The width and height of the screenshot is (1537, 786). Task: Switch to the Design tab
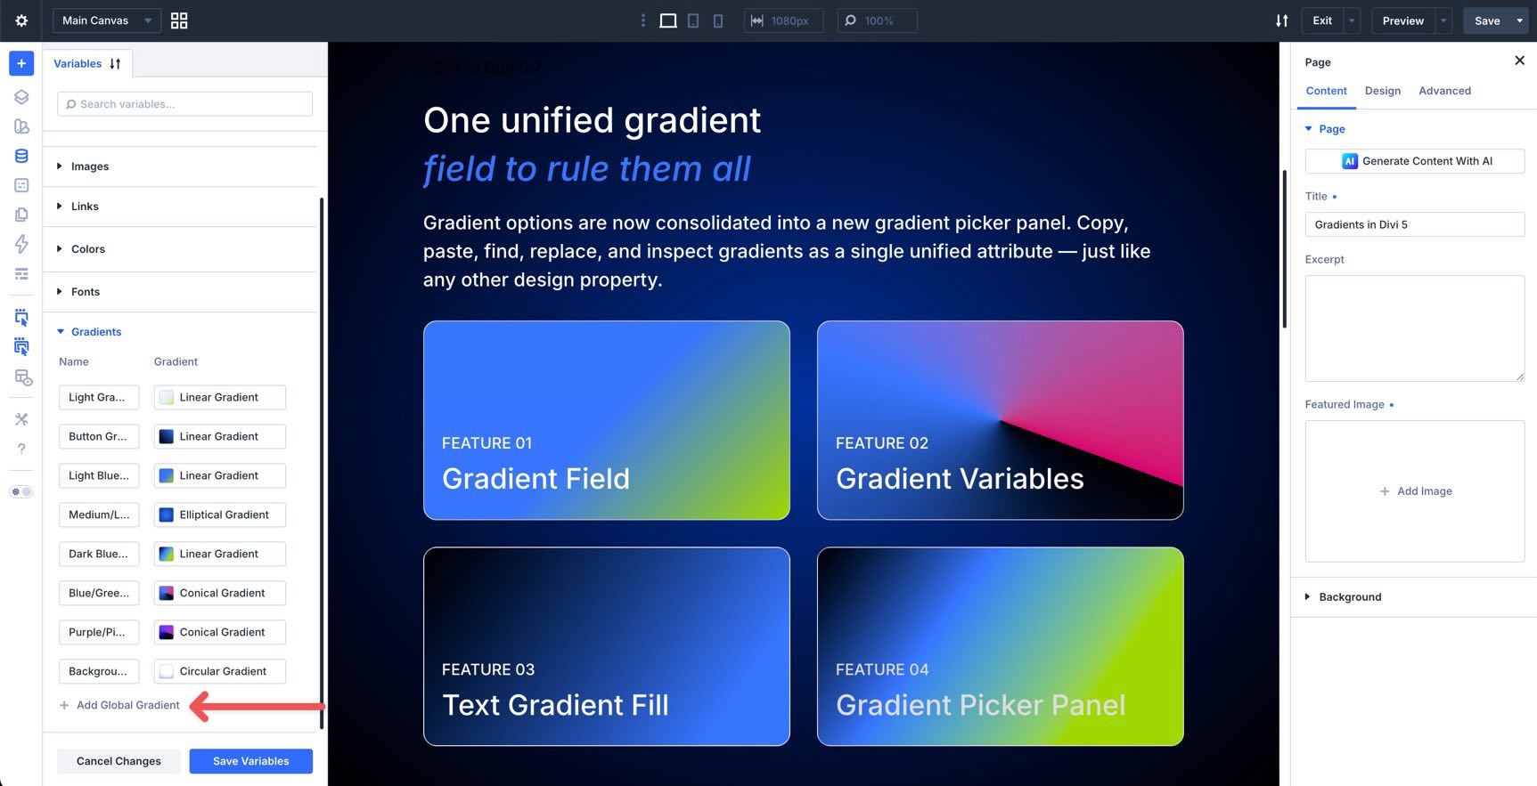point(1382,91)
